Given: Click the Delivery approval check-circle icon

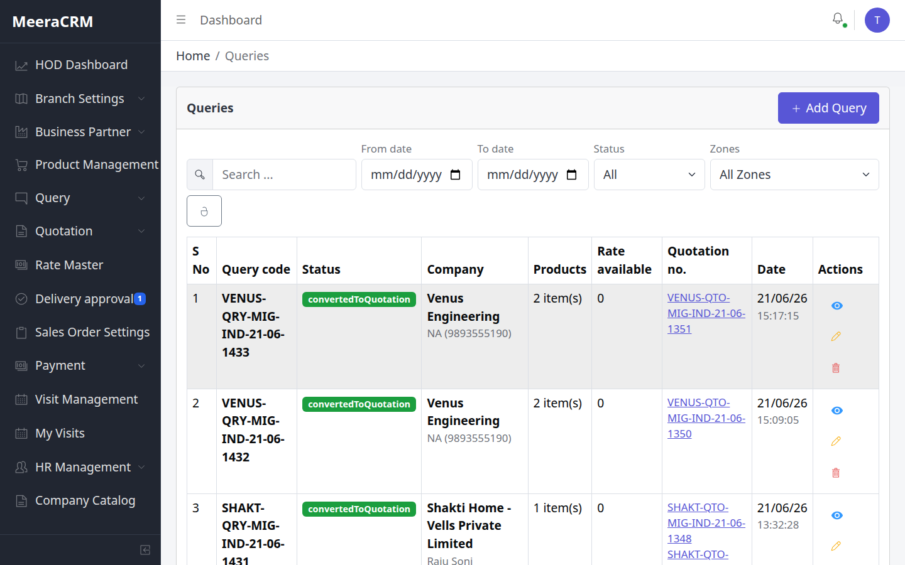Looking at the screenshot, I should point(21,299).
